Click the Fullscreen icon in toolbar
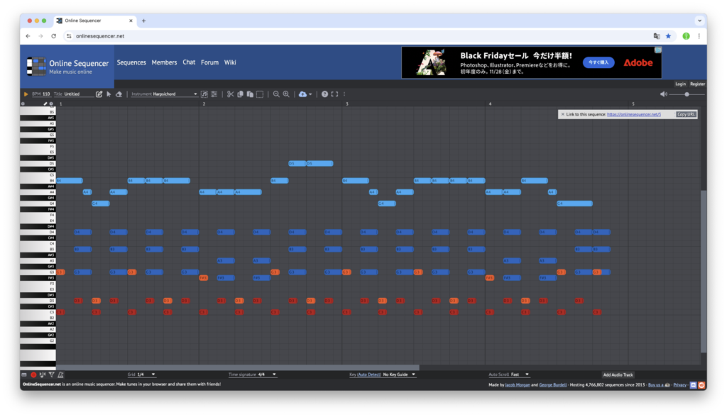Screen dimensions: 727x417 [334, 94]
